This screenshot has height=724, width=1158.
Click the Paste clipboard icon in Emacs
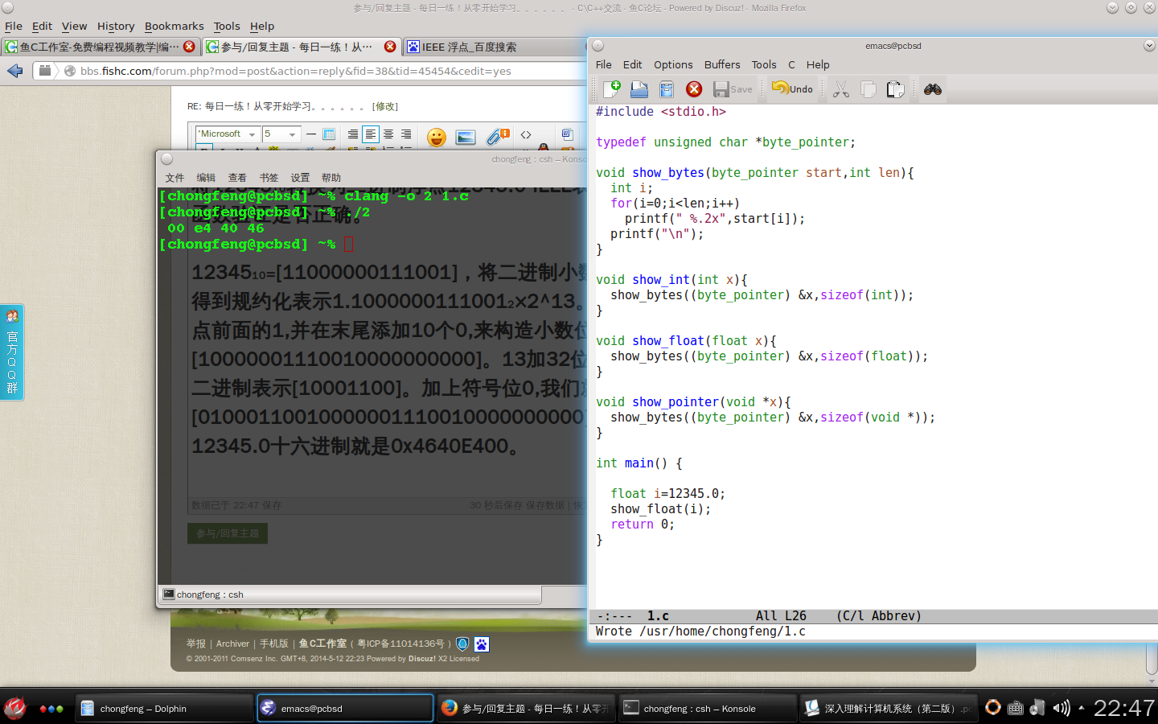[895, 88]
